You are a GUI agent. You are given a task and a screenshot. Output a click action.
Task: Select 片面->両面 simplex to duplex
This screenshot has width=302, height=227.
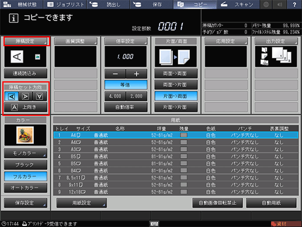coord(176,96)
